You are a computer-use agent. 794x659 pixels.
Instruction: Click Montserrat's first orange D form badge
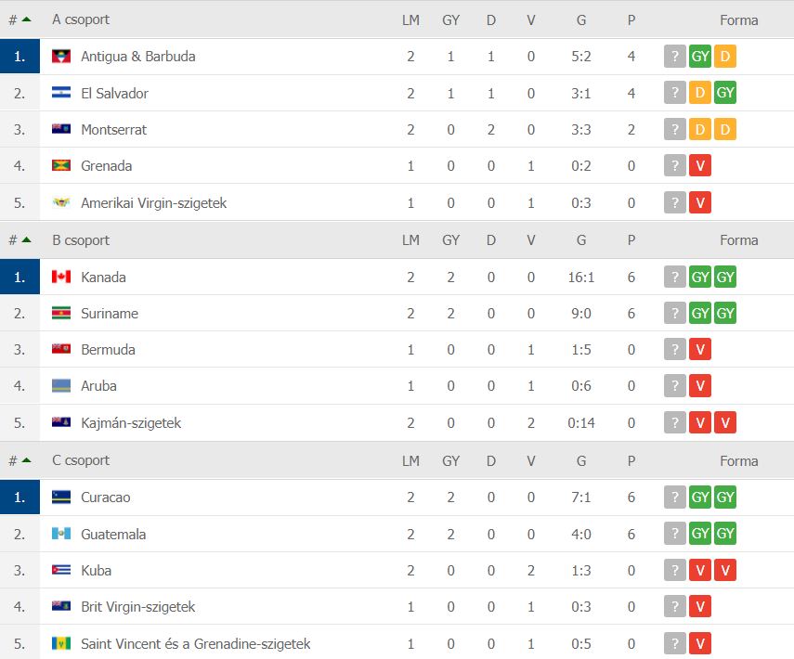tap(700, 130)
